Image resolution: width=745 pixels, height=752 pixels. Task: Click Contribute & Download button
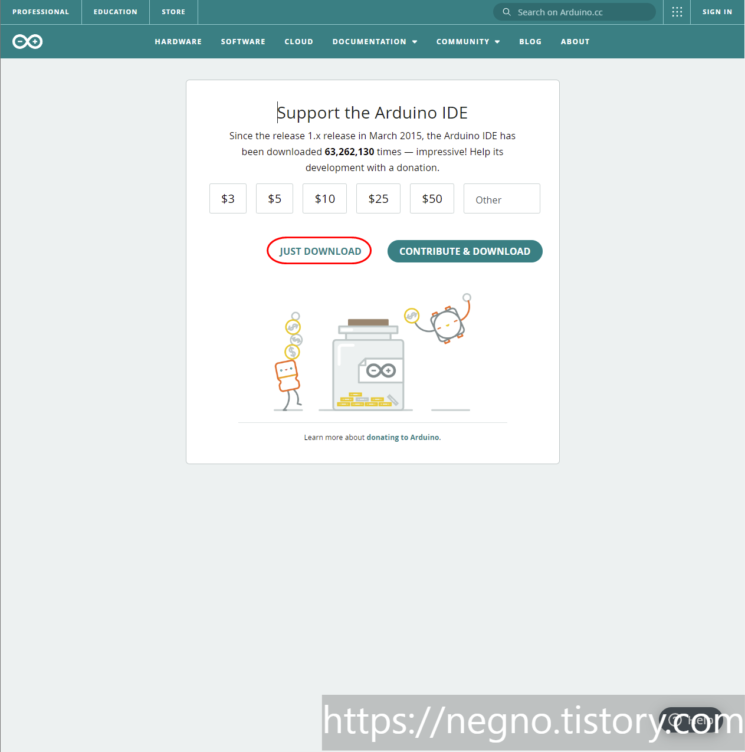[465, 251]
